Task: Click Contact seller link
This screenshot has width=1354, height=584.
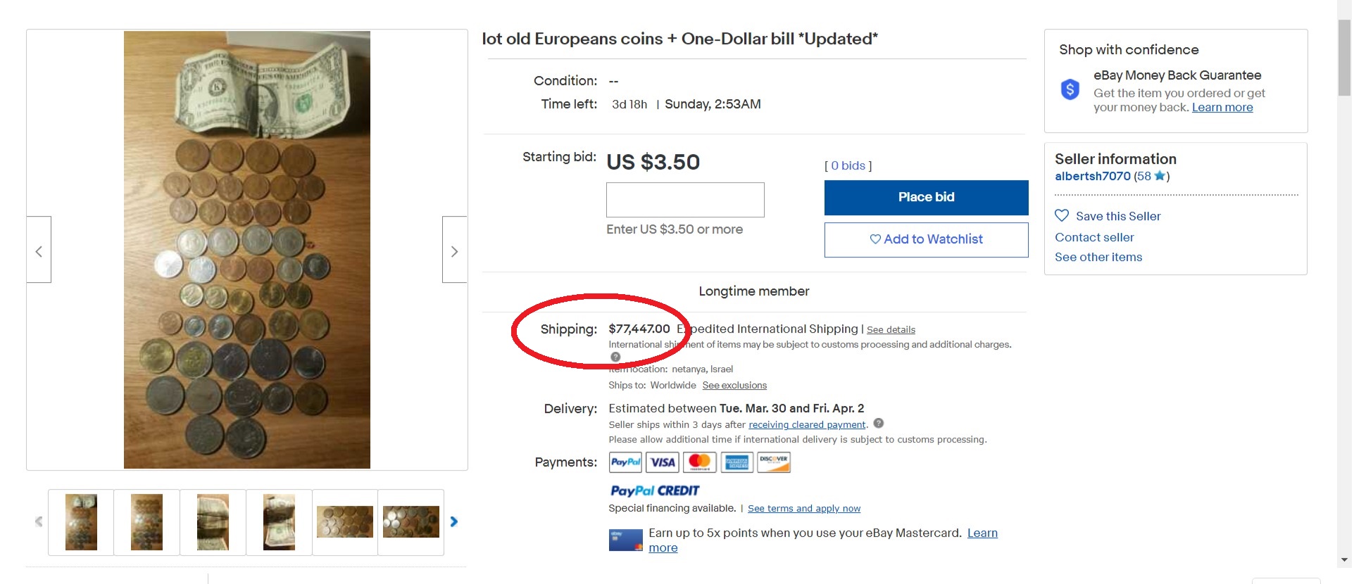Action: [x=1094, y=238]
